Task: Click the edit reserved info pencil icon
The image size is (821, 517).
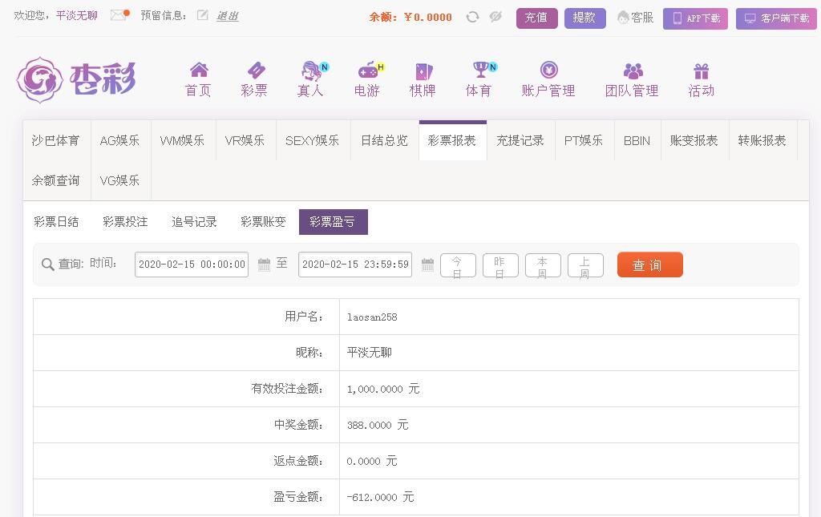Action: pos(203,15)
